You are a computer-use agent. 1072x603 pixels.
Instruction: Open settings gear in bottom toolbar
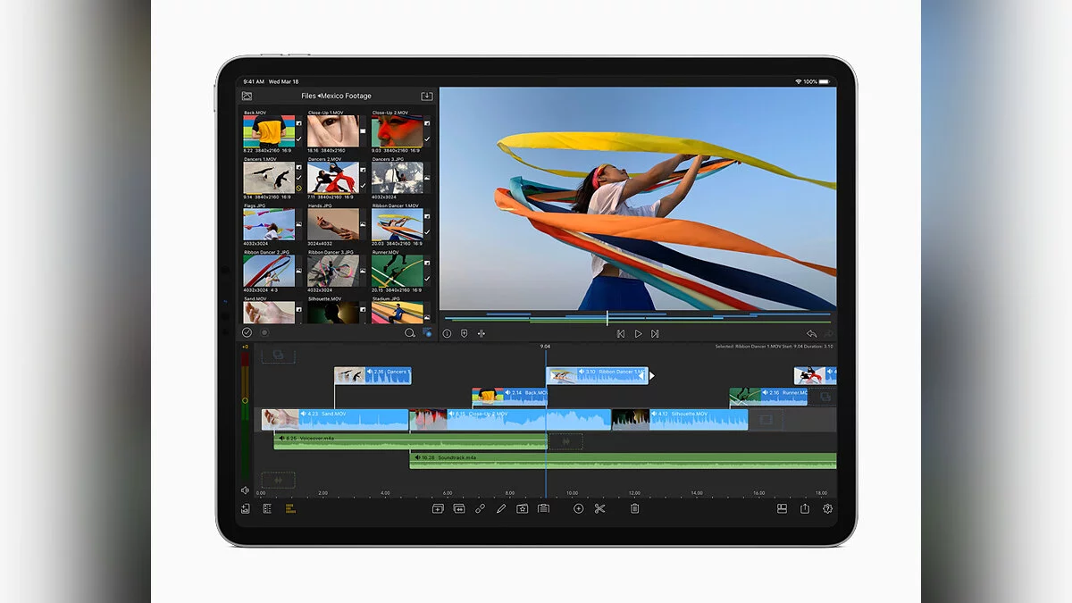click(x=827, y=508)
